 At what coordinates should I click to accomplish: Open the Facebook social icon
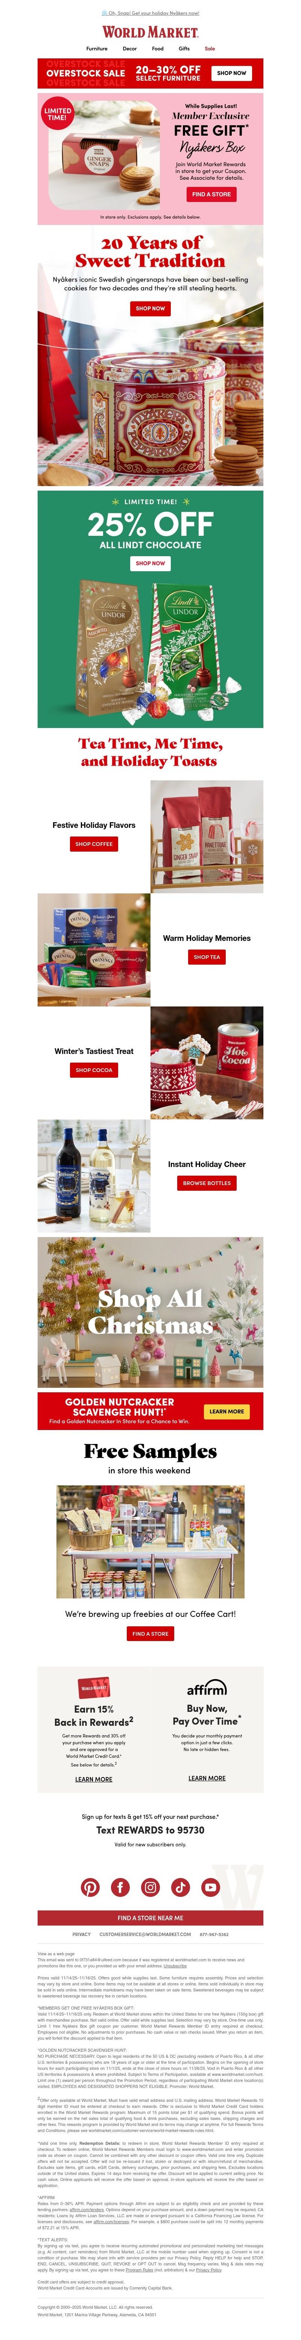pos(120,1887)
